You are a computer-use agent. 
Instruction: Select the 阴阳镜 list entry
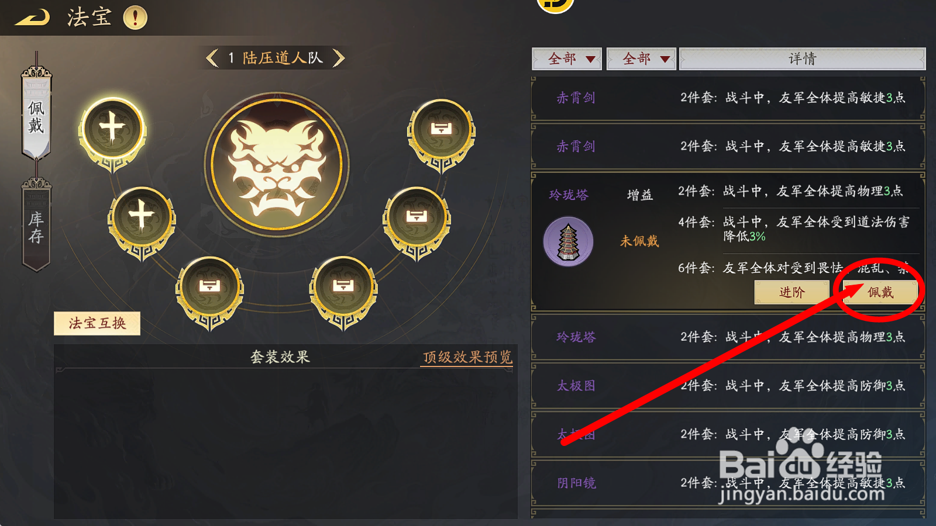pyautogui.click(x=728, y=483)
